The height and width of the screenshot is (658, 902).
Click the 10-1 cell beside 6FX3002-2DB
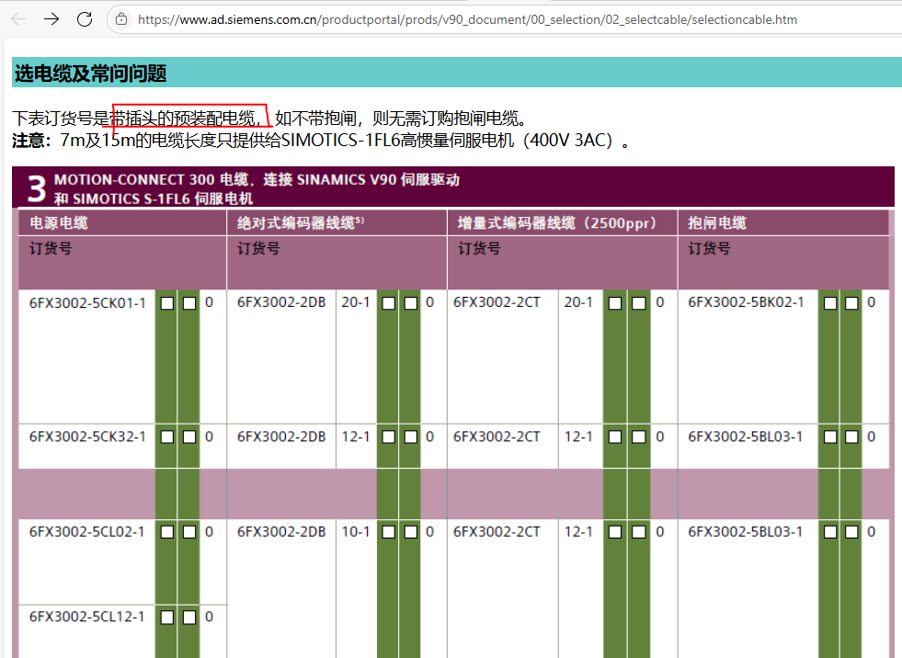pos(356,532)
